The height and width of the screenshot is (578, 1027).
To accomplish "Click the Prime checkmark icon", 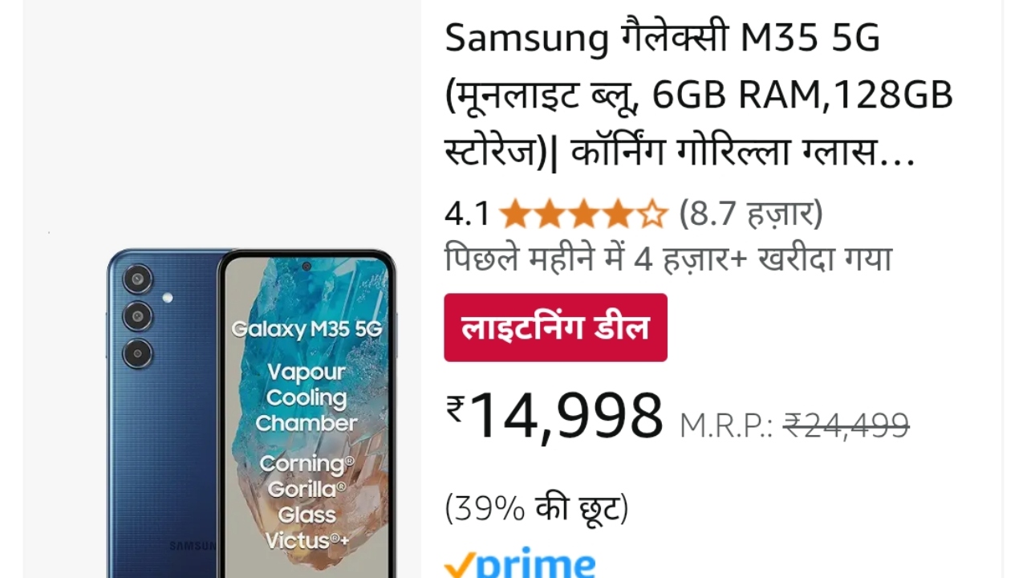I will [461, 564].
